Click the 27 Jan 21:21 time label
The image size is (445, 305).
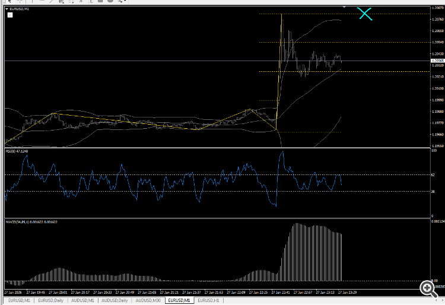coord(169,292)
